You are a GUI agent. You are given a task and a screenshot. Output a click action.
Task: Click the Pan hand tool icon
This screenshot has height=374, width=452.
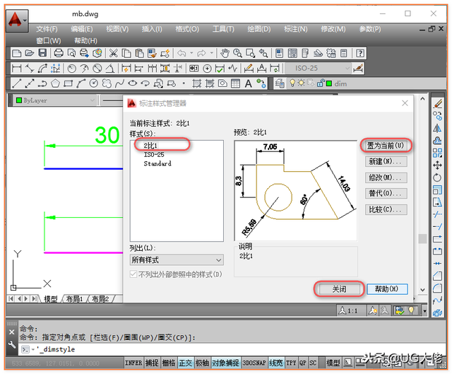pyautogui.click(x=225, y=54)
